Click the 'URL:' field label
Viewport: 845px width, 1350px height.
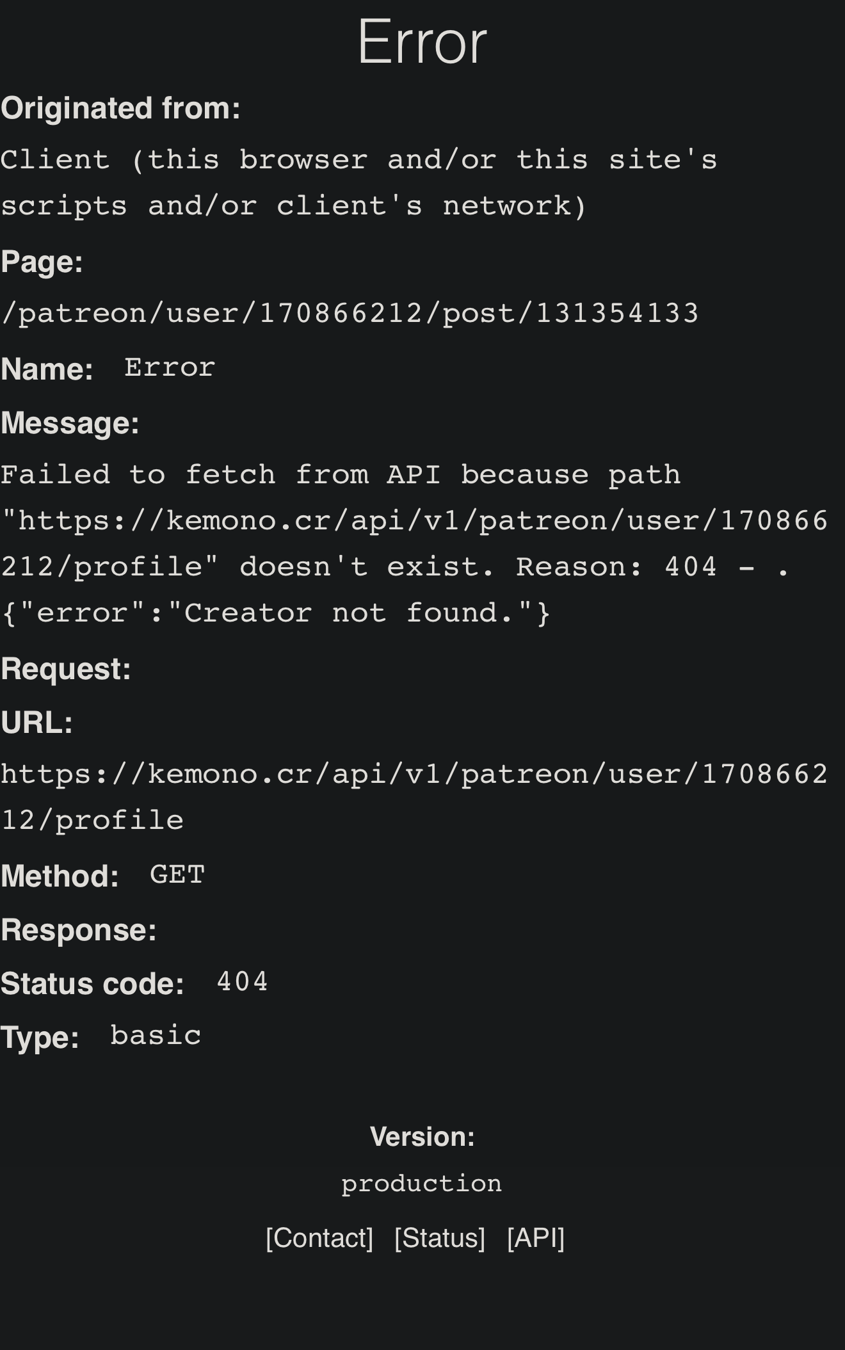point(36,723)
